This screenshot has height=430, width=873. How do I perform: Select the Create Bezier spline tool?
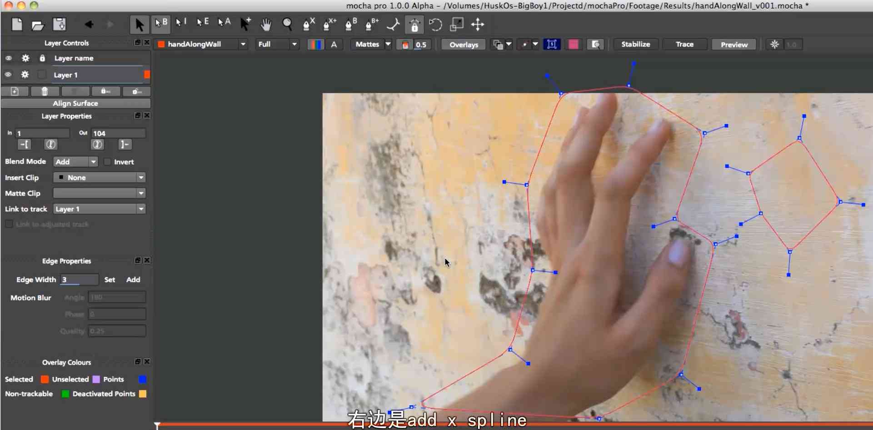coord(350,25)
